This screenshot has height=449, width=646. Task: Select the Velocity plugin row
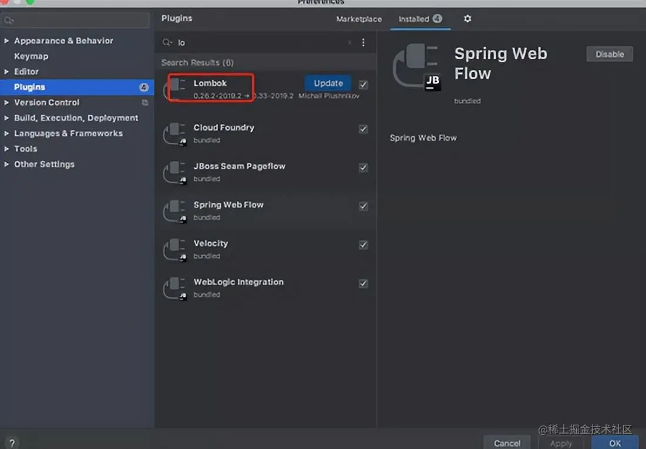(265, 249)
